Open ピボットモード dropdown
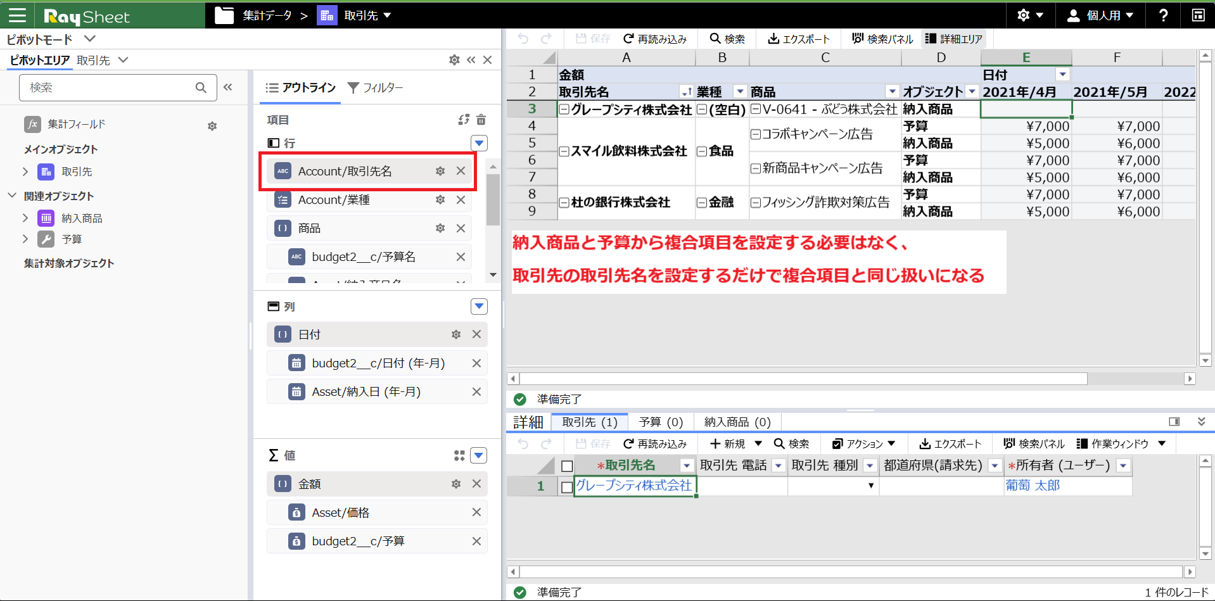Screen dimensions: 1215x601 pyautogui.click(x=90, y=39)
